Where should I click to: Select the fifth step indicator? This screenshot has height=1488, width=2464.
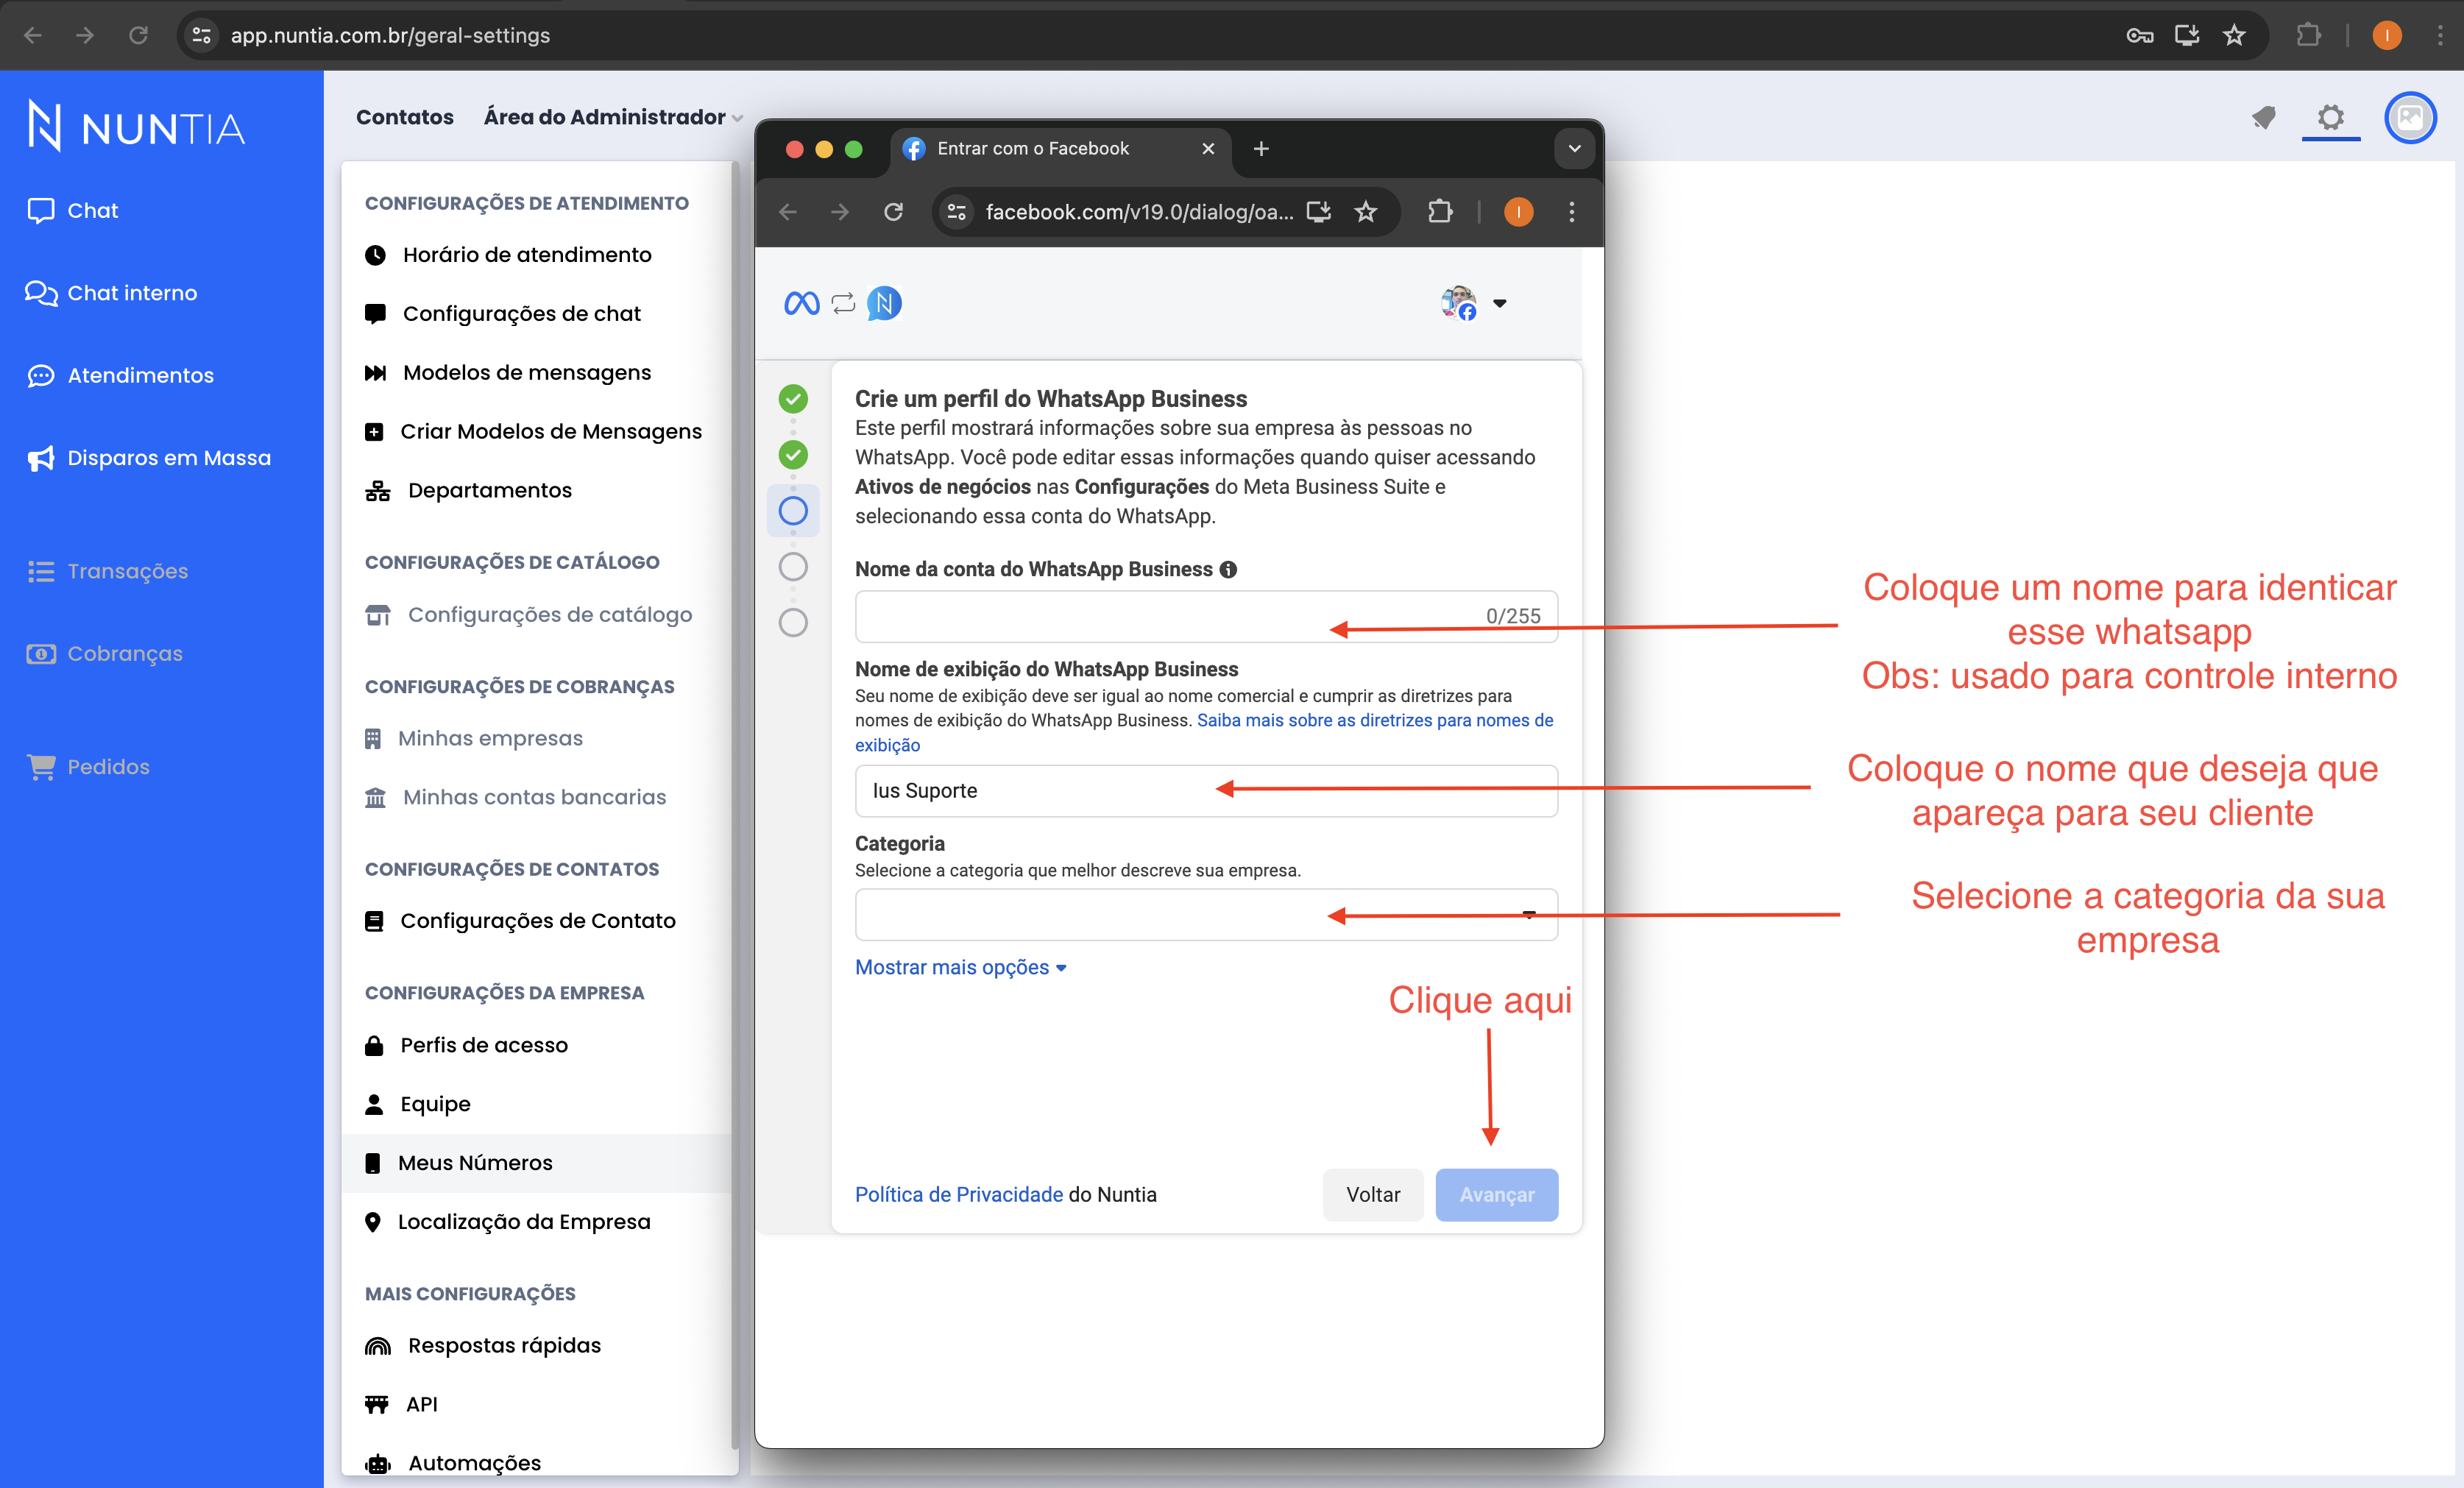(x=793, y=623)
